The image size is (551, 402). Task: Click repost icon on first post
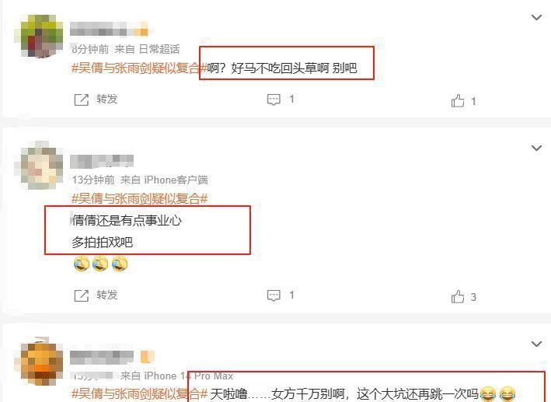click(x=81, y=100)
